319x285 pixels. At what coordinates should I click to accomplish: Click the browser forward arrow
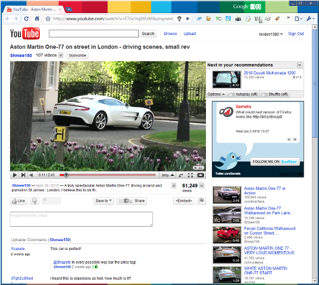pos(16,19)
